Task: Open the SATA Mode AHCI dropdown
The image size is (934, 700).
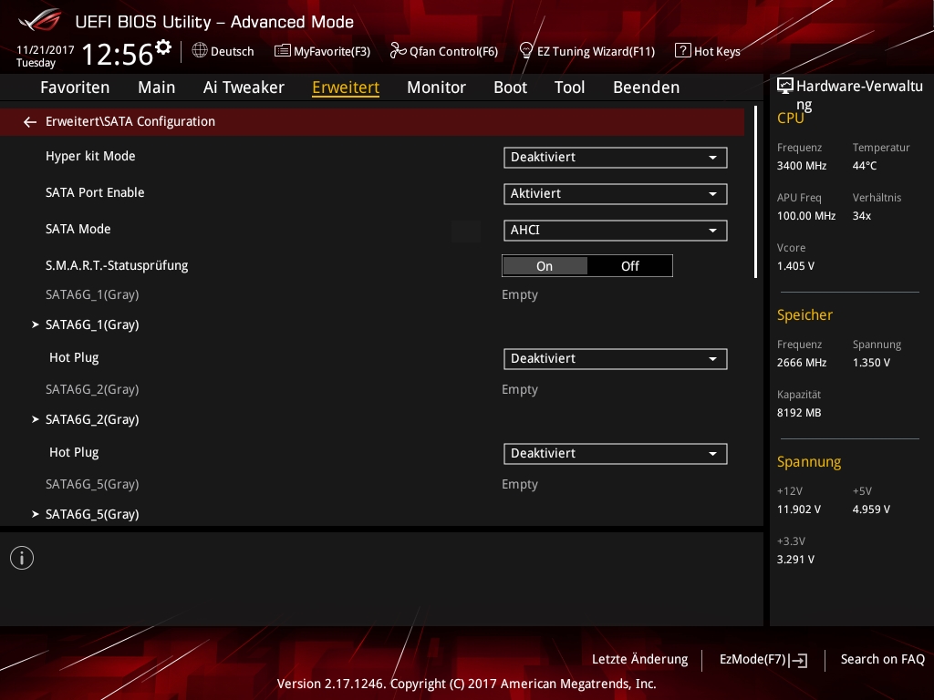Action: pos(615,230)
